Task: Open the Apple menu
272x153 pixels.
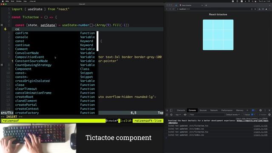Action: click(3, 1)
